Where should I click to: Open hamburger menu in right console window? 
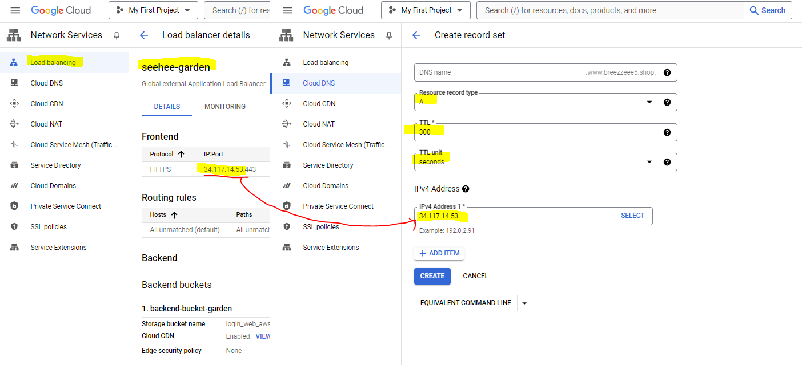click(x=288, y=10)
